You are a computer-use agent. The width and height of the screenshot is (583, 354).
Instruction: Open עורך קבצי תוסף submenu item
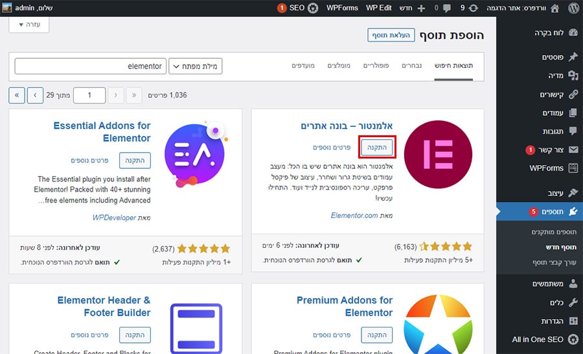point(554,262)
